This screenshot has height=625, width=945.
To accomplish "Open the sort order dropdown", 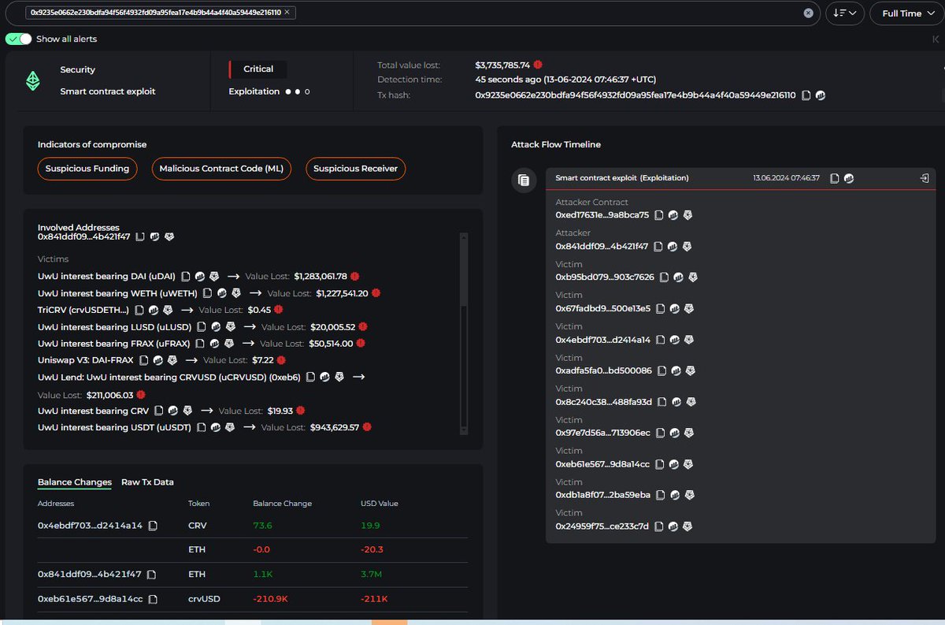I will tap(845, 13).
